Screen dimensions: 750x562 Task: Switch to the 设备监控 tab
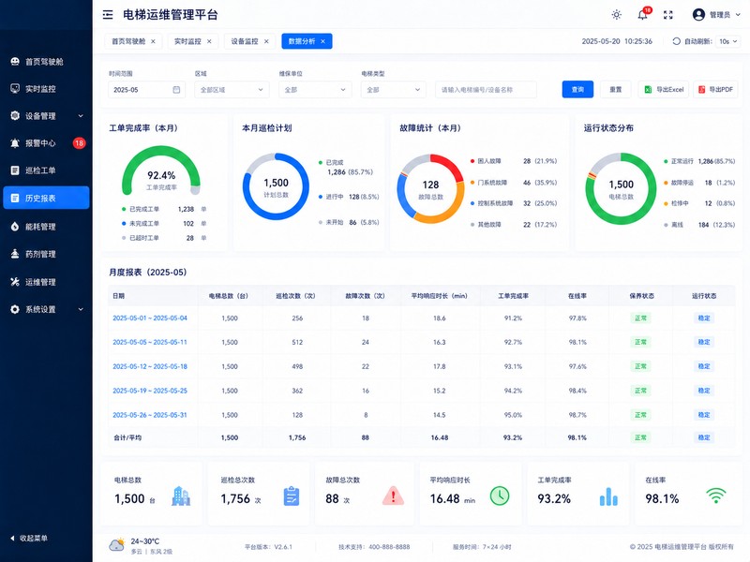click(245, 41)
